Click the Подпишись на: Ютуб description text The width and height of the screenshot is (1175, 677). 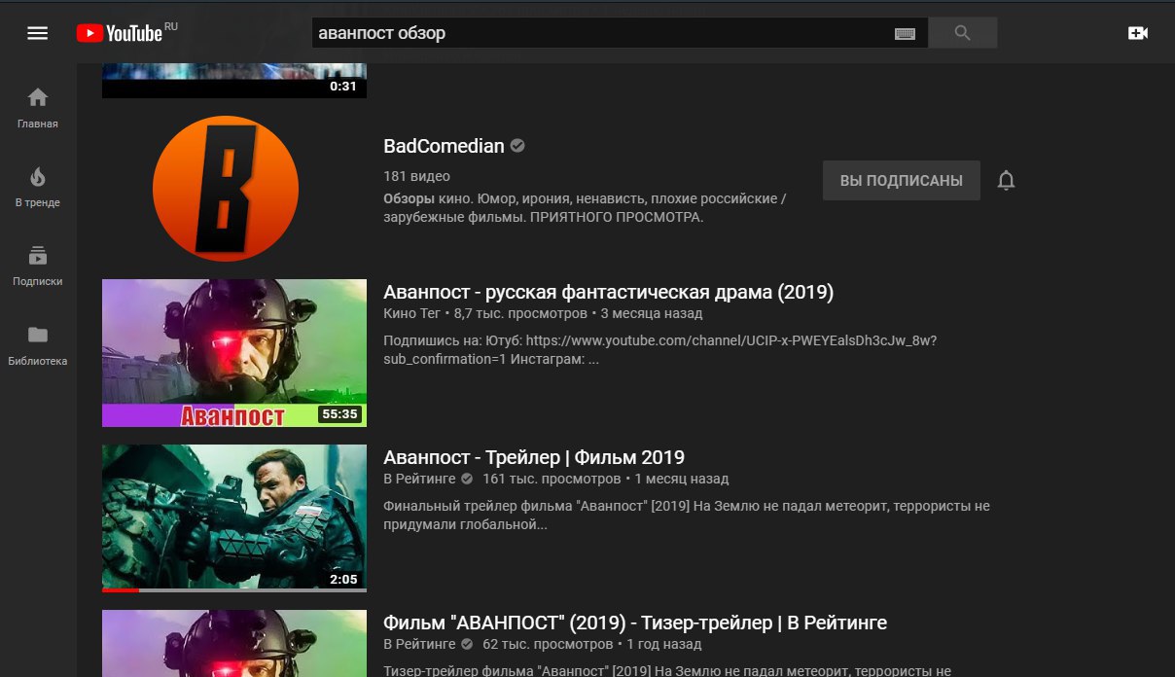pyautogui.click(x=660, y=349)
